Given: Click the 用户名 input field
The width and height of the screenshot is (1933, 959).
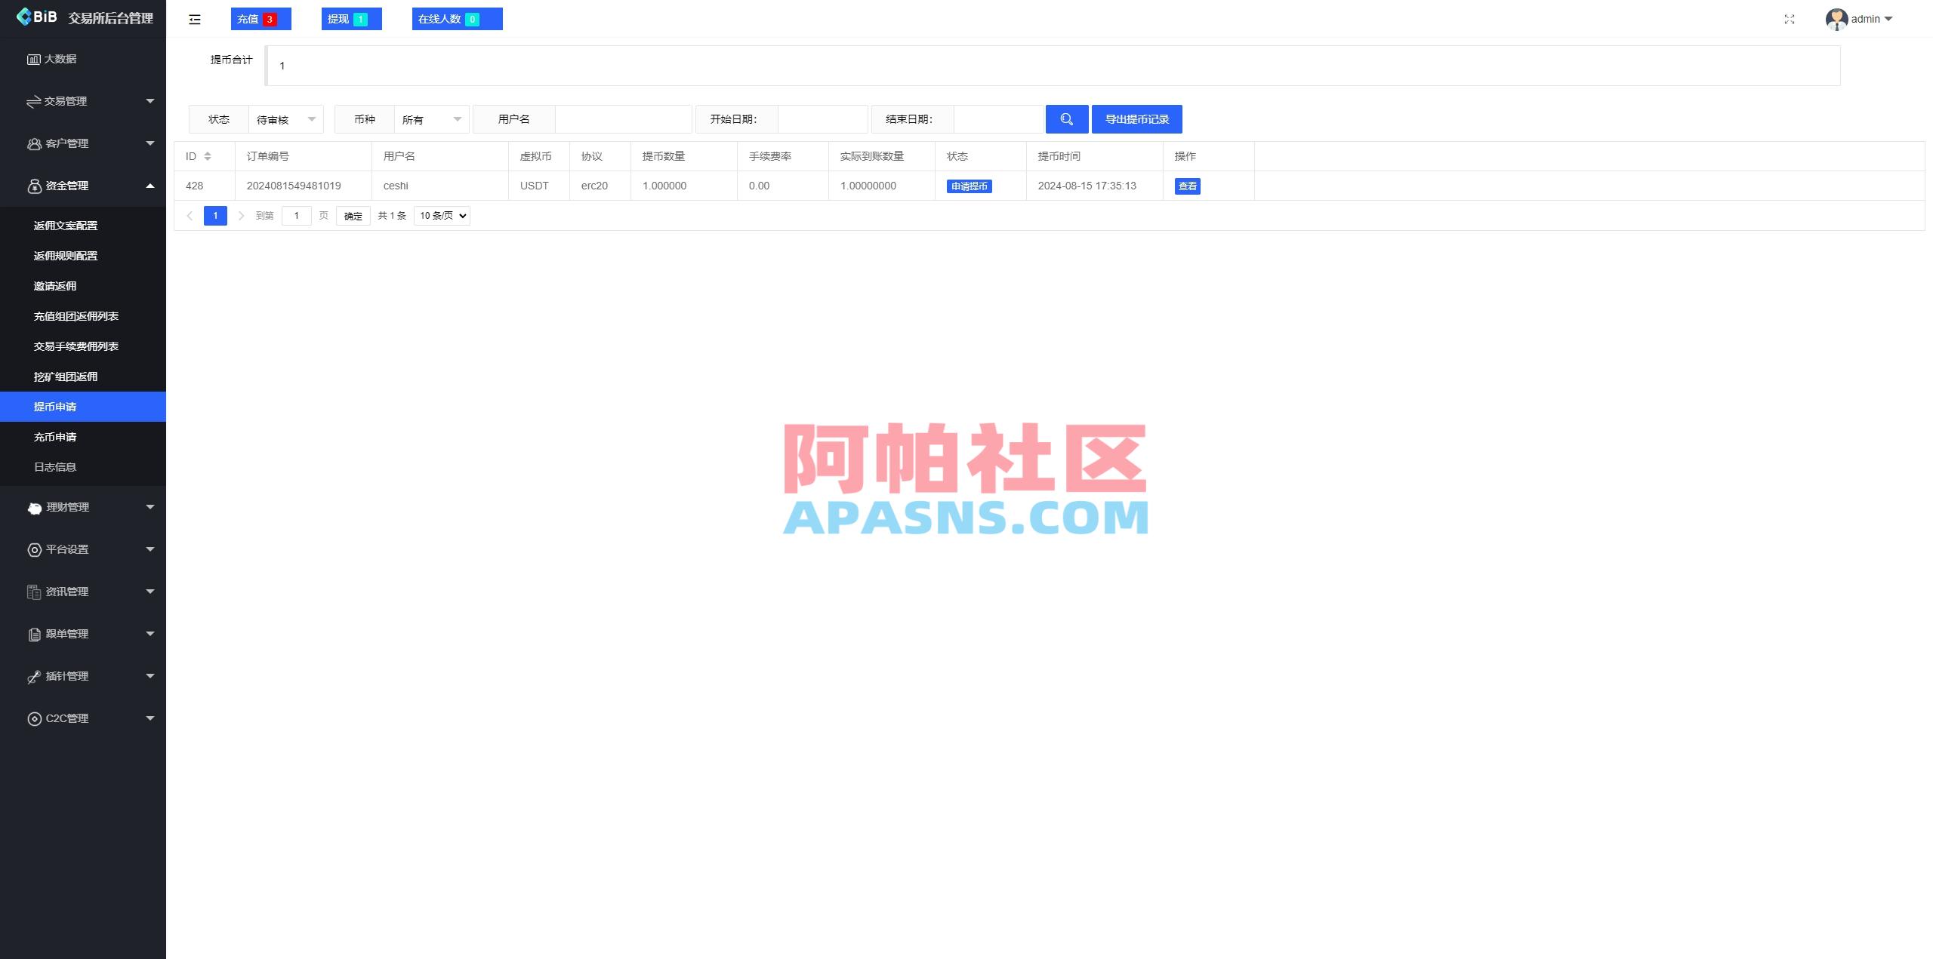Looking at the screenshot, I should pos(623,118).
